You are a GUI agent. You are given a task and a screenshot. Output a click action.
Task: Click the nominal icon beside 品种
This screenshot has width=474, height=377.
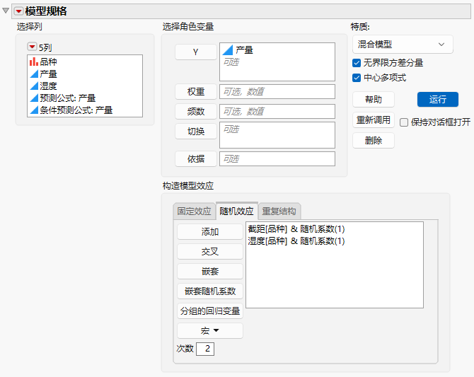[33, 62]
